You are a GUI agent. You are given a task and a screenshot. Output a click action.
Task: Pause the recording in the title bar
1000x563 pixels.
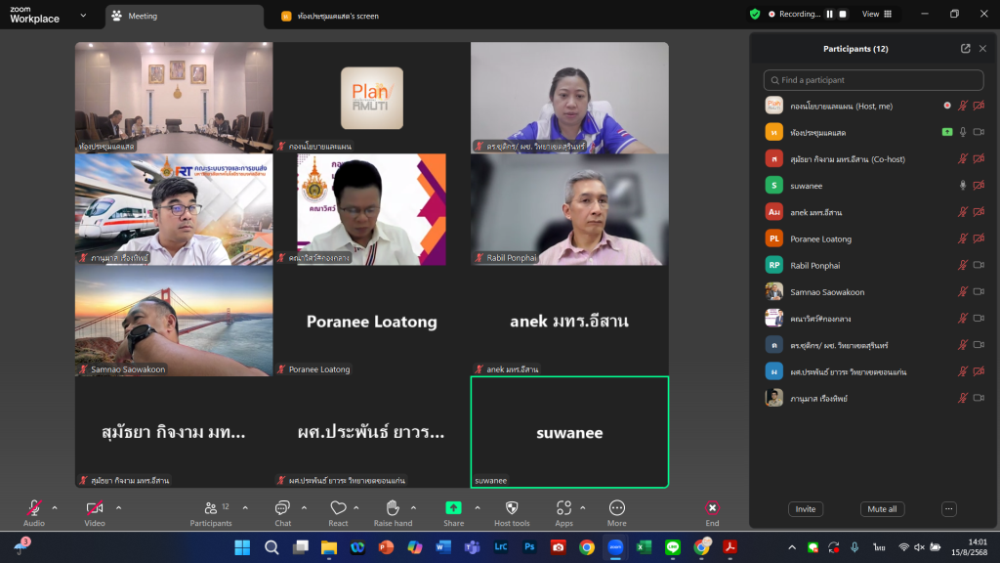[830, 15]
